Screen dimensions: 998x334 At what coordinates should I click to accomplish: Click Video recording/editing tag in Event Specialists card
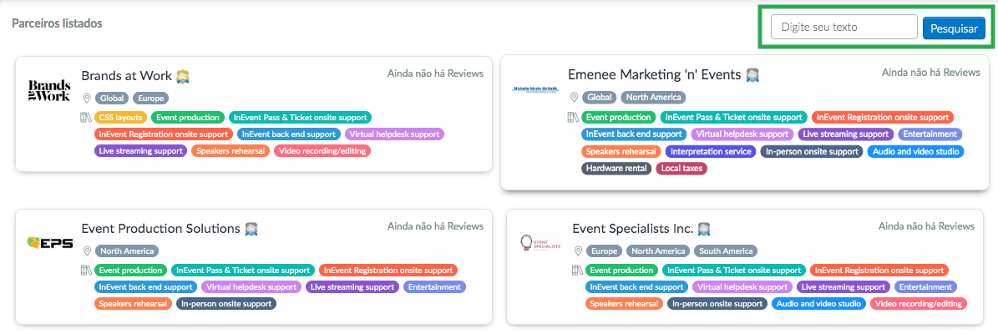[x=918, y=304]
